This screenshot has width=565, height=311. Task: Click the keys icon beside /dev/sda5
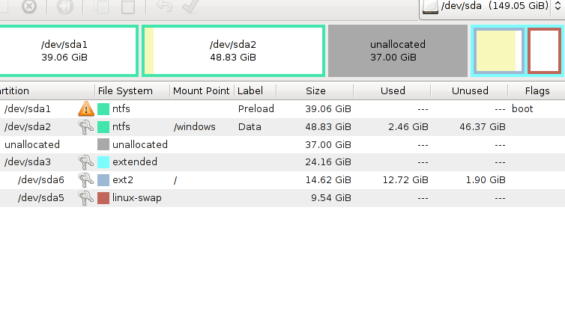point(85,198)
